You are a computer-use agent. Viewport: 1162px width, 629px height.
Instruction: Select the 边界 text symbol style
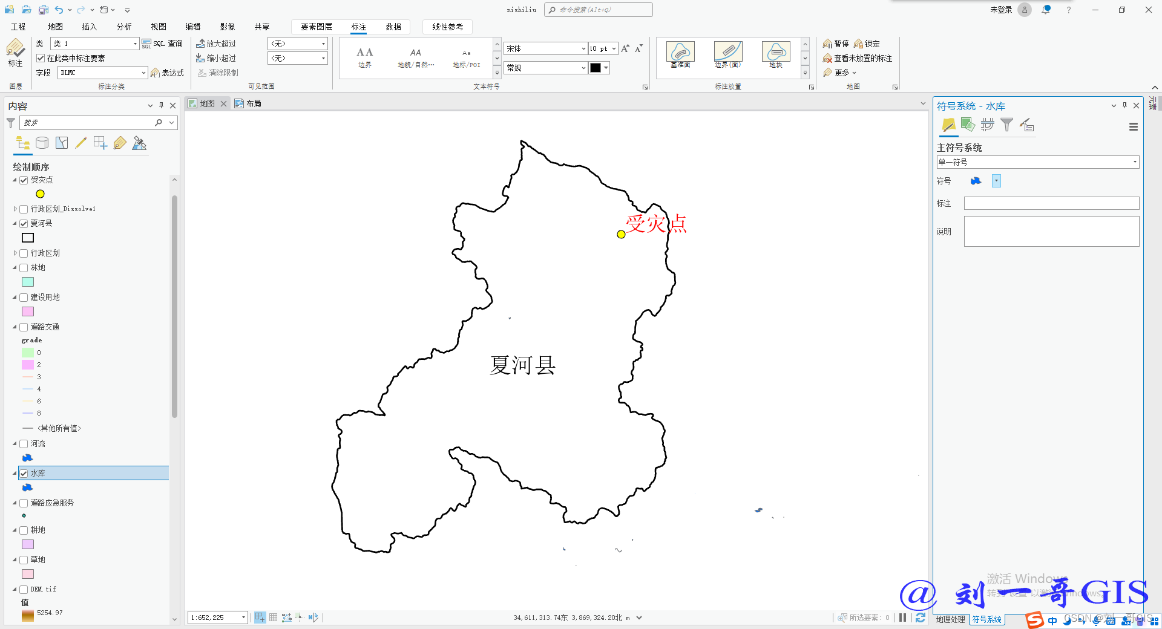tap(365, 57)
